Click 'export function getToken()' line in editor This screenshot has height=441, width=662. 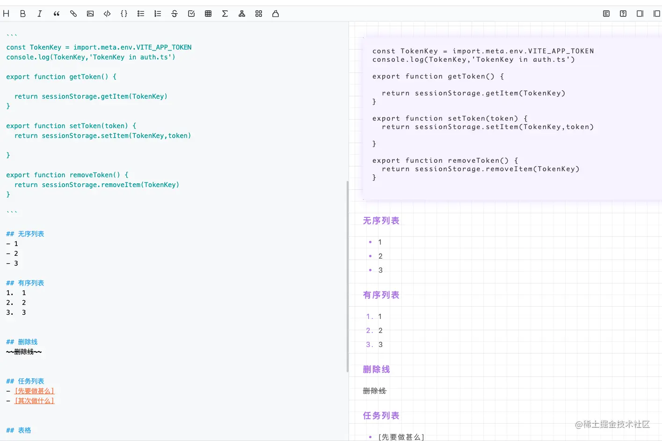coord(61,77)
